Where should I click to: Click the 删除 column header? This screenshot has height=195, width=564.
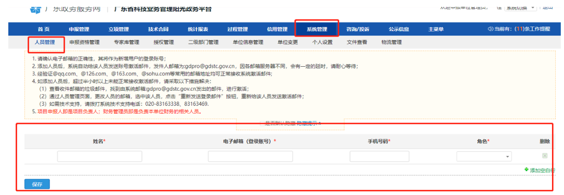(545, 141)
